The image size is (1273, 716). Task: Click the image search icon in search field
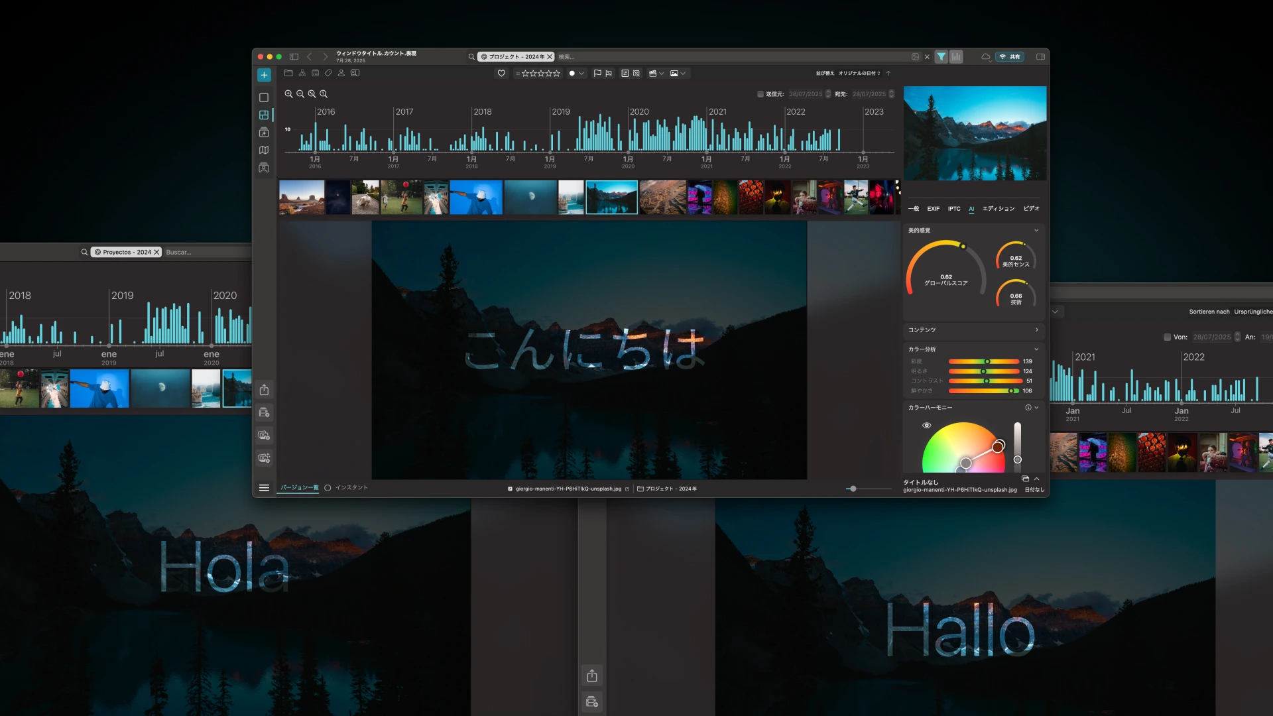[x=916, y=57]
